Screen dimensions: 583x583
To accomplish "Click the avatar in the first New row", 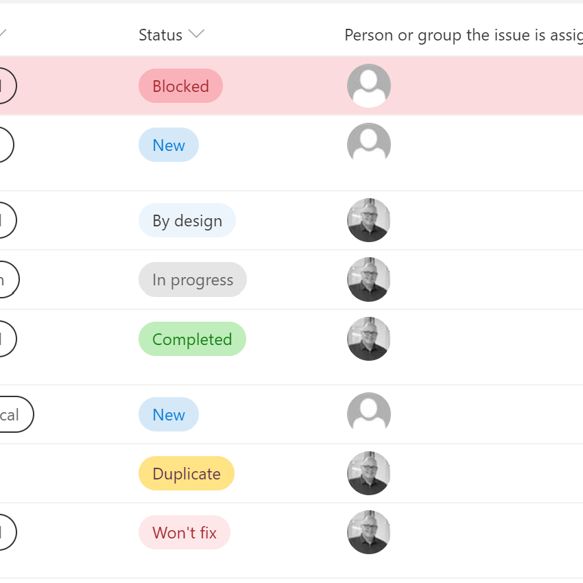I will coord(369,145).
